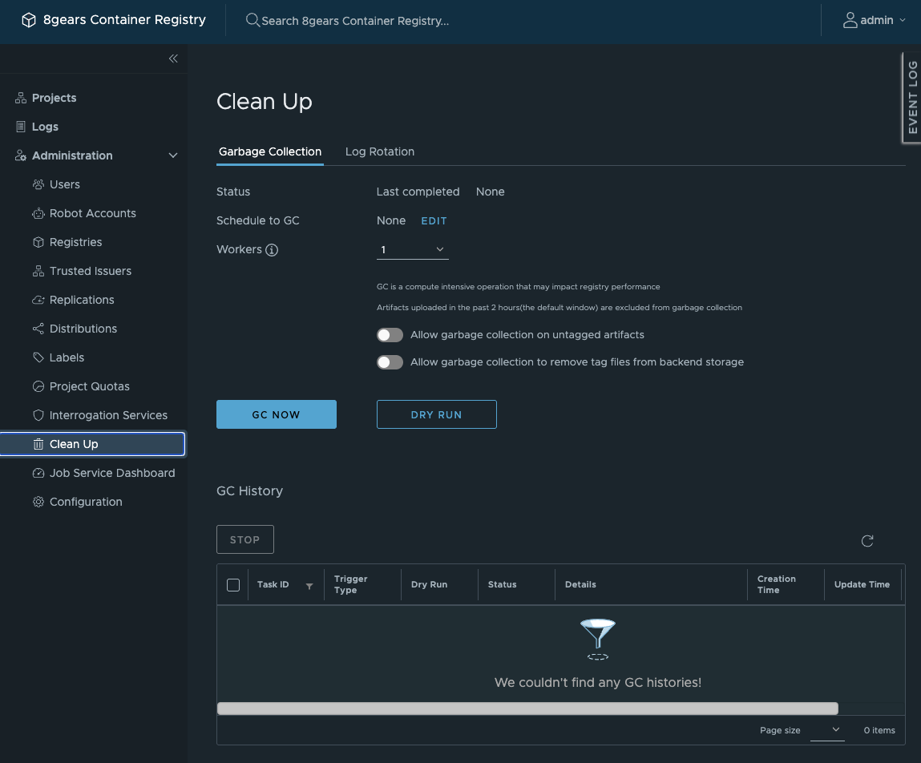Open Projects from the sidebar
Viewport: 921px width, 763px height.
[x=54, y=98]
